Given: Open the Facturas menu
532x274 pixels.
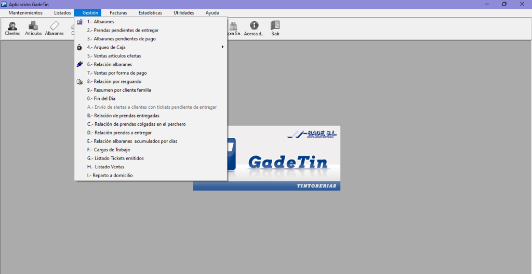Looking at the screenshot, I should coord(118,12).
